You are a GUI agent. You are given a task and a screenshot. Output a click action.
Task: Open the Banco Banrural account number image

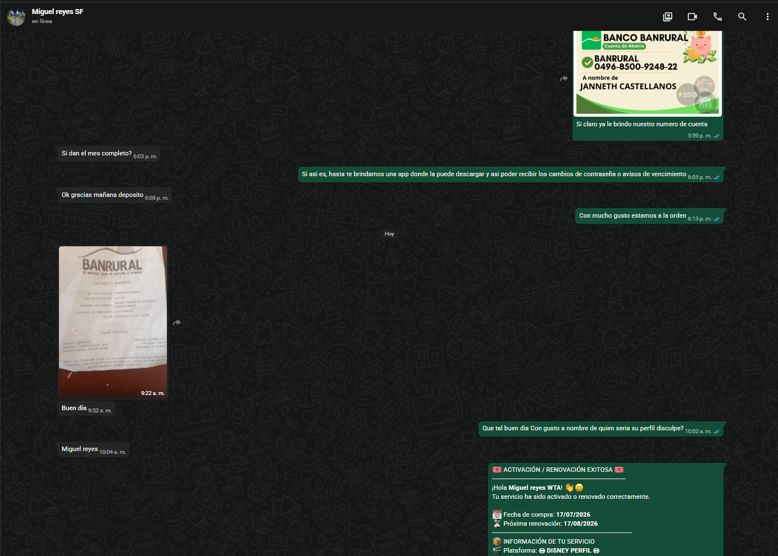click(648, 73)
